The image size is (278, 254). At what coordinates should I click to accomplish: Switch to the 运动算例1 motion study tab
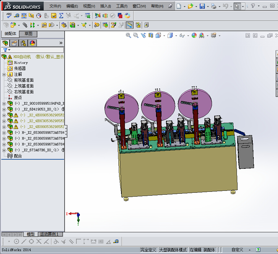(x=50, y=234)
